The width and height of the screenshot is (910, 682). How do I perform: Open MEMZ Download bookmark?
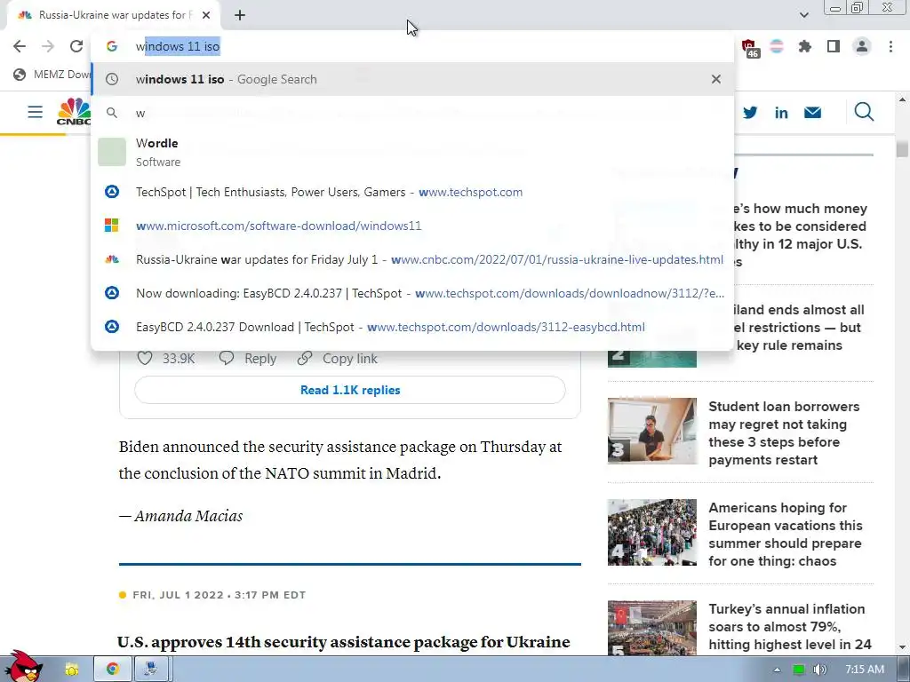coord(52,75)
